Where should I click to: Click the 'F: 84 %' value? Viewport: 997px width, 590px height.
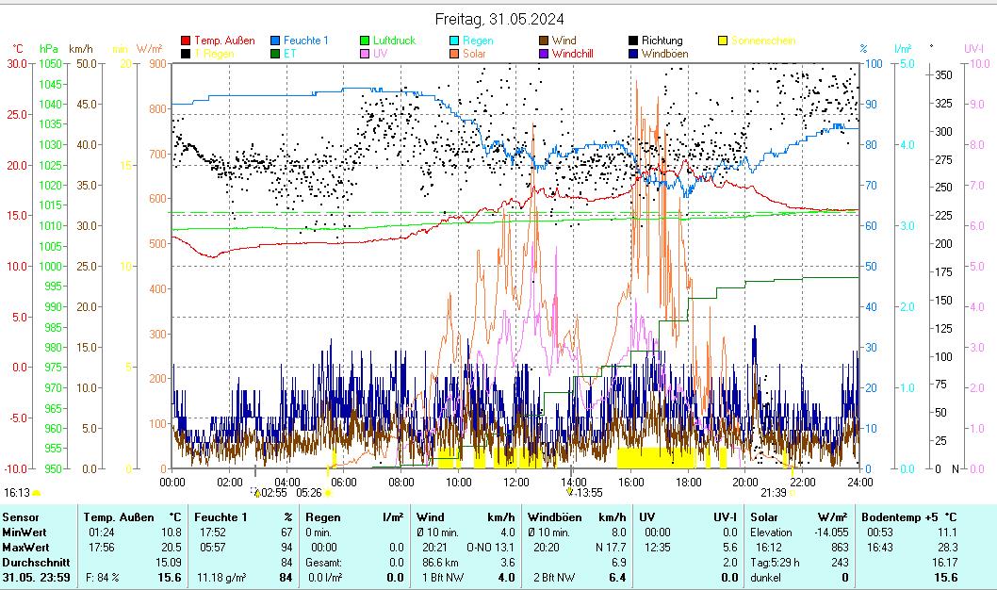click(103, 578)
